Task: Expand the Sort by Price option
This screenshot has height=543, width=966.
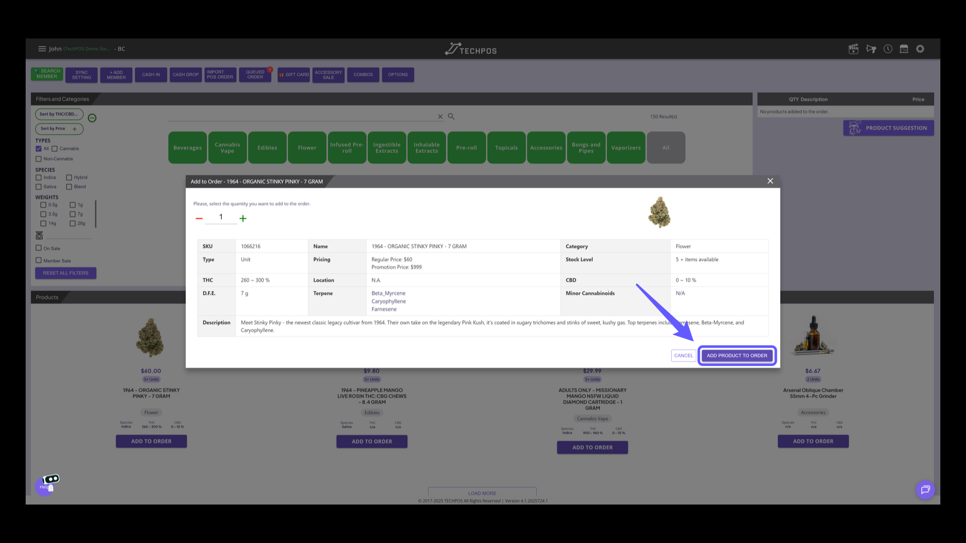Action: click(59, 129)
